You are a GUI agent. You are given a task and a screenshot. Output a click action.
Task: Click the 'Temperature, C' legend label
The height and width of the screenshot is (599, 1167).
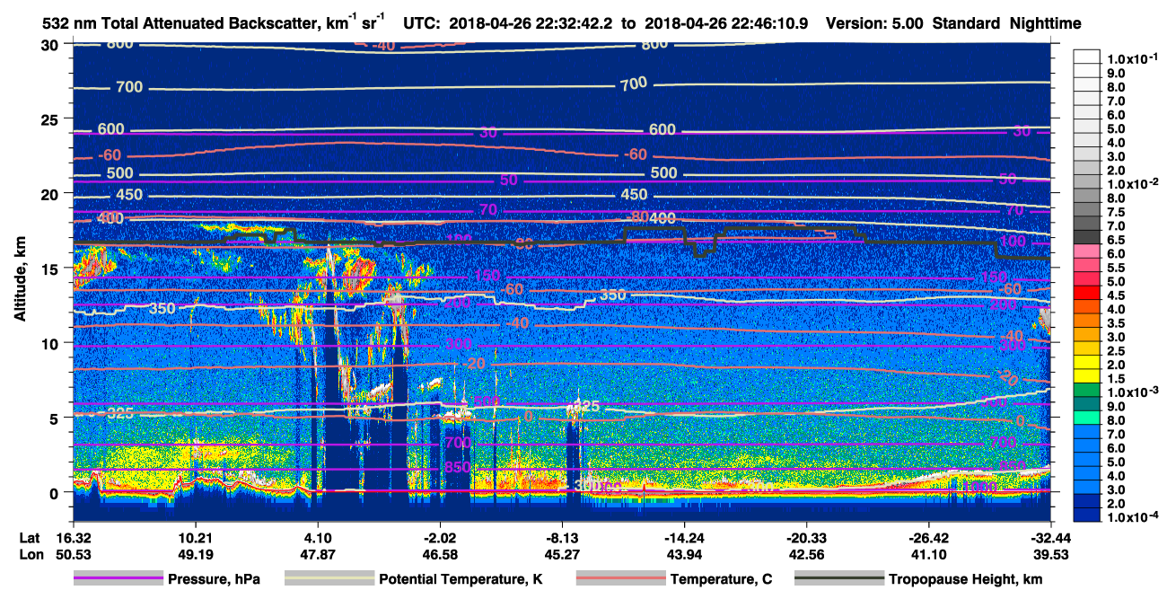tap(721, 579)
